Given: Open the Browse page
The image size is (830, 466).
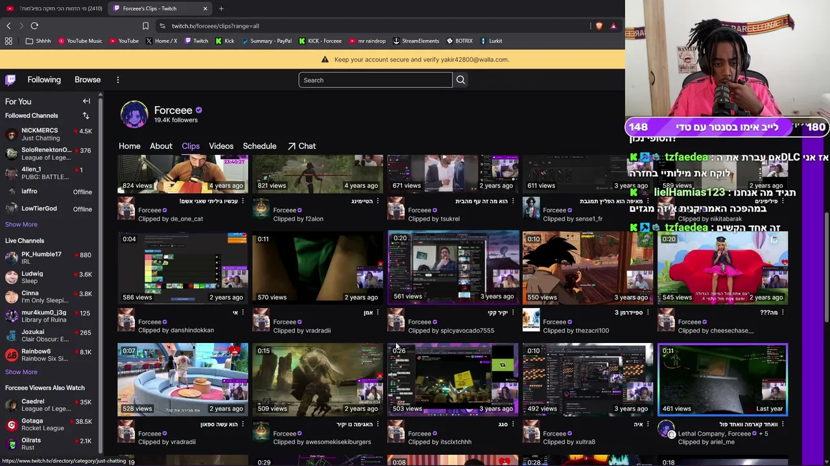Looking at the screenshot, I should [x=88, y=80].
